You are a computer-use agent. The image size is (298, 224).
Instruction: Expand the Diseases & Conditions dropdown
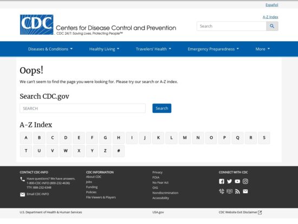coord(50,49)
